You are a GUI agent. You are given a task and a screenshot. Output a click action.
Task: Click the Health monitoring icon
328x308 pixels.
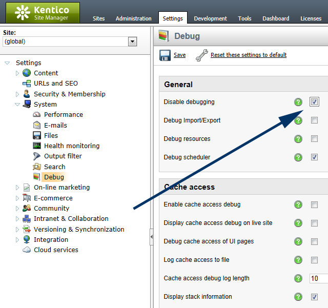37,146
